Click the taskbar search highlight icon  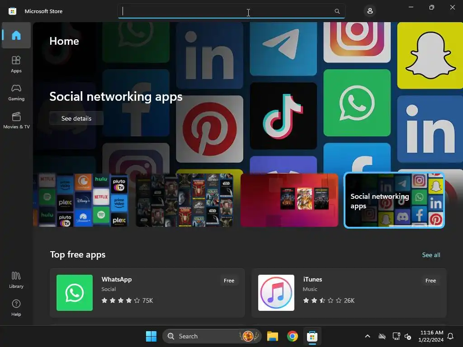[249, 336]
